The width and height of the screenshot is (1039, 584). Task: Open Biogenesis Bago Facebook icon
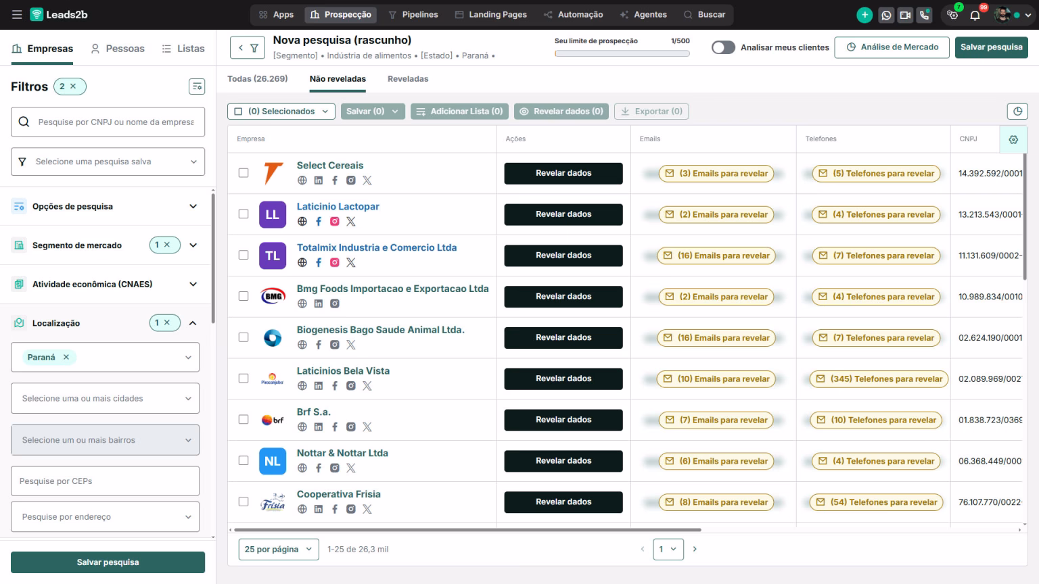319,345
